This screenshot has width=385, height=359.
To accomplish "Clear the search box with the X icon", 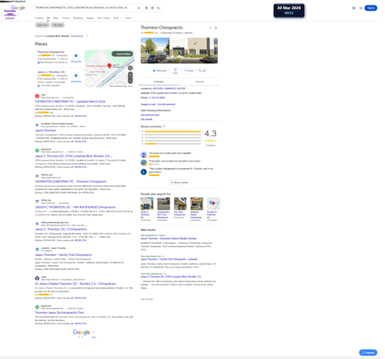I will [139, 8].
